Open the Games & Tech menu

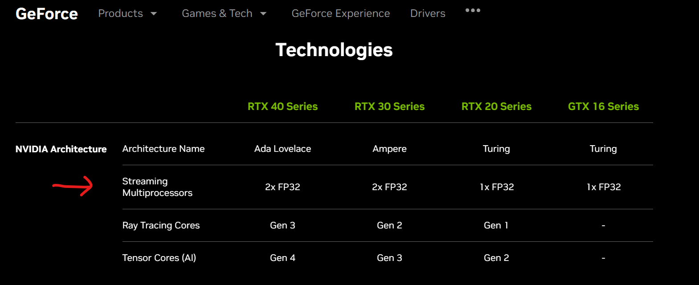[x=217, y=14]
